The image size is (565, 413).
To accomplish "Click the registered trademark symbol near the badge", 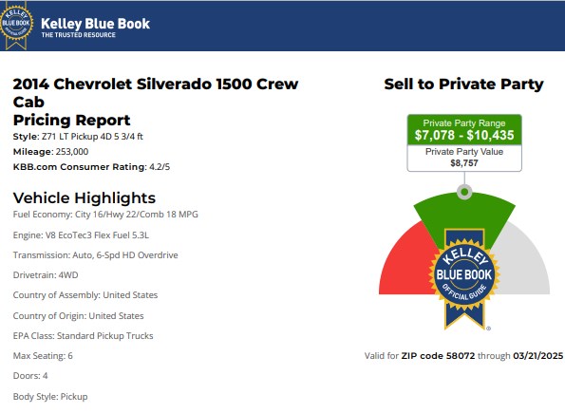I will pyautogui.click(x=489, y=329).
